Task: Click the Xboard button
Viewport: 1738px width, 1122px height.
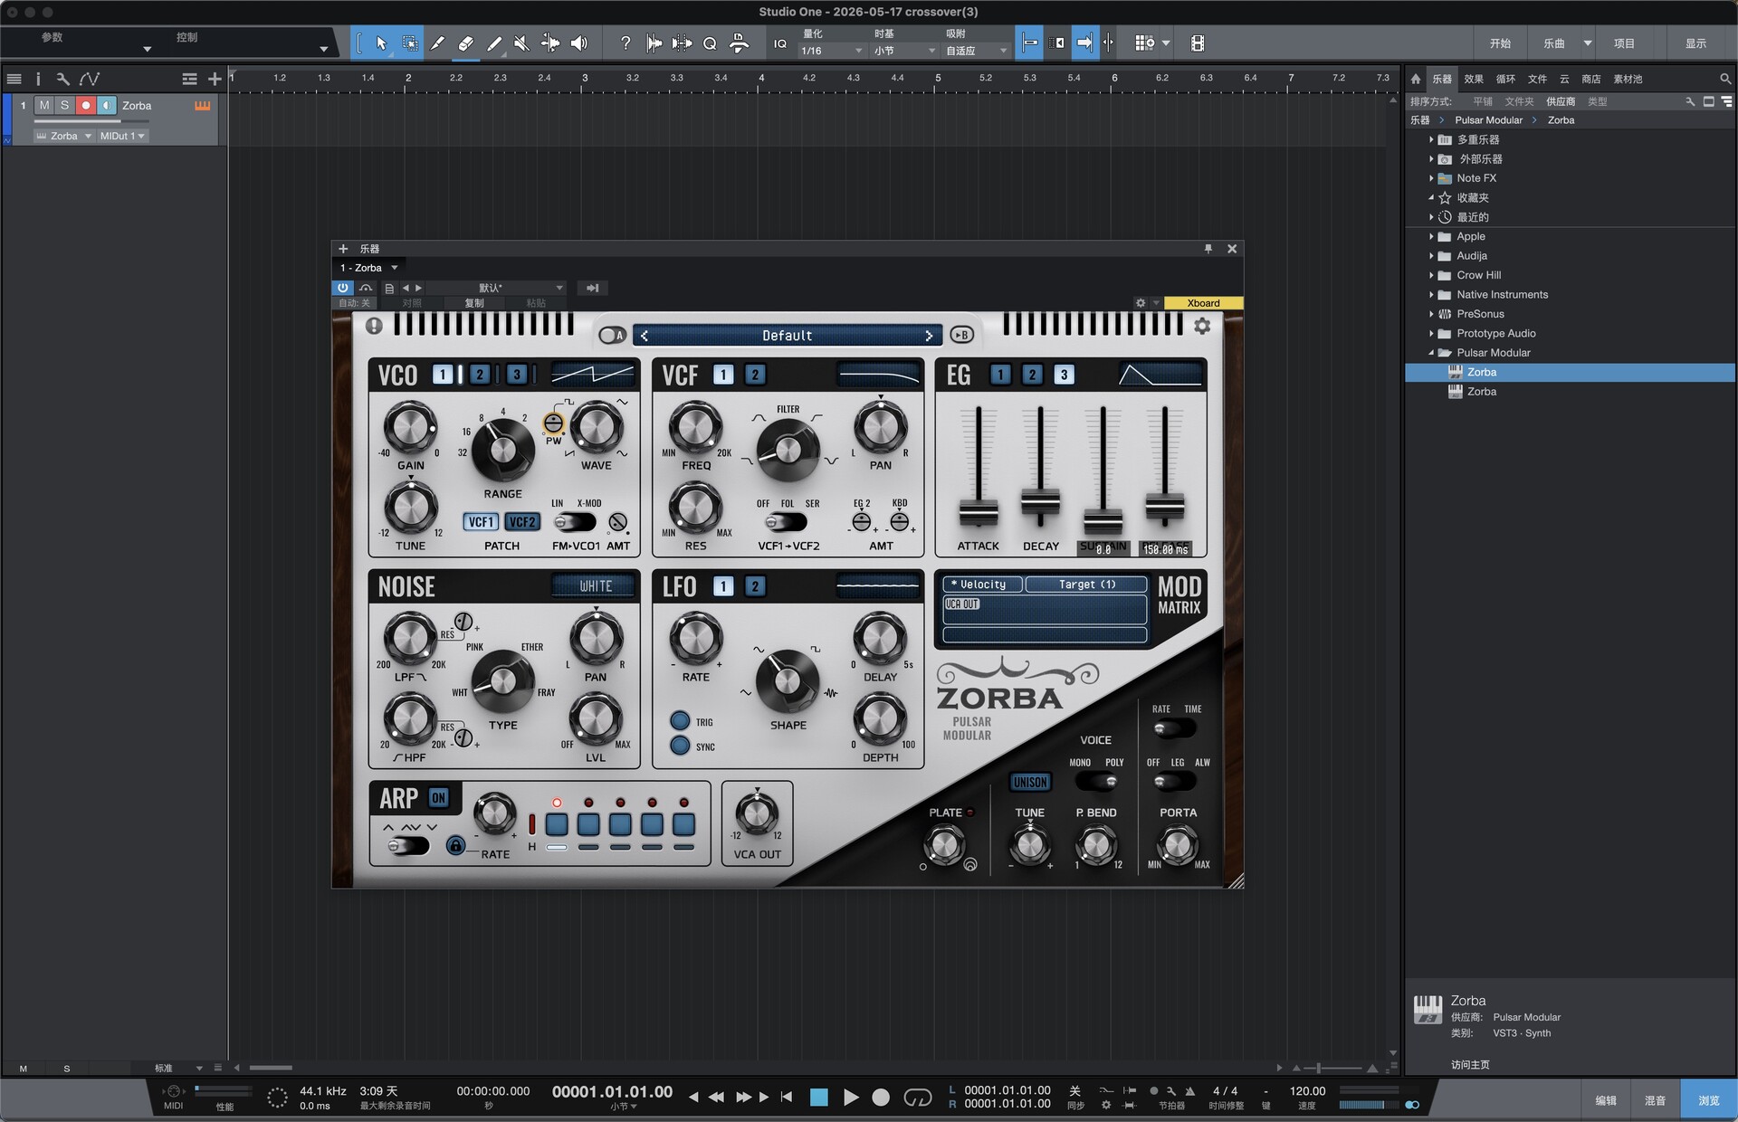Action: click(1203, 303)
